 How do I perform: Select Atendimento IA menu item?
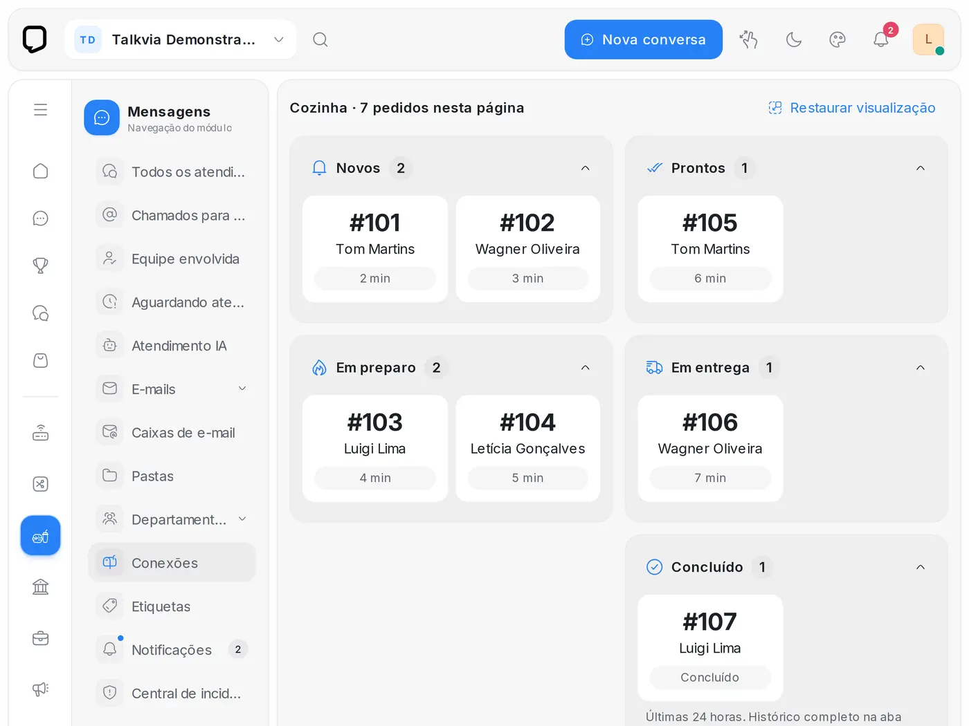[172, 346]
